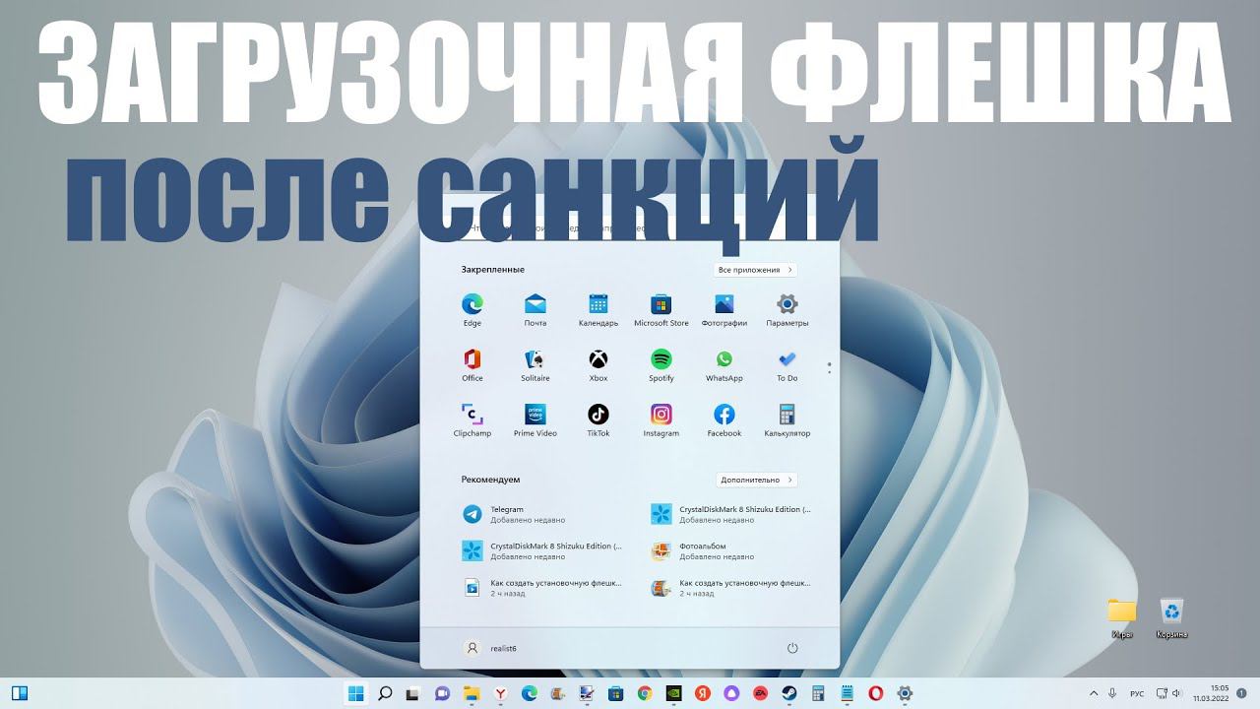The width and height of the screenshot is (1260, 709).
Task: Launch Yandex Browser from the taskbar
Action: tap(500, 693)
